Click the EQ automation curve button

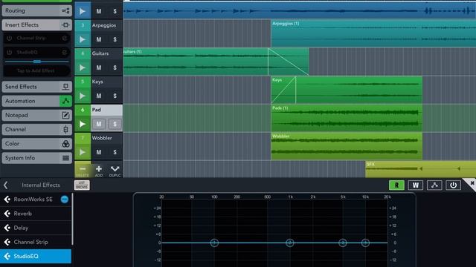tap(434, 185)
